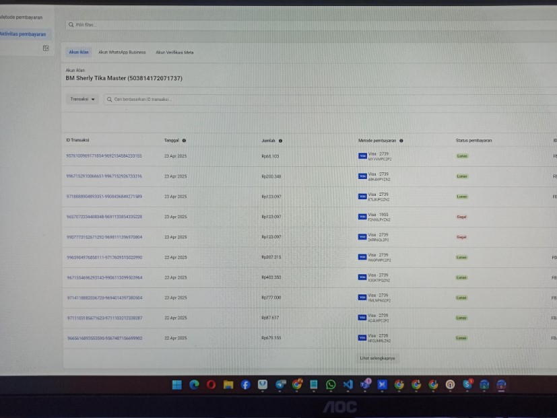Select the Akun iklan tab
Screen dimensions: 557x418
coord(79,52)
